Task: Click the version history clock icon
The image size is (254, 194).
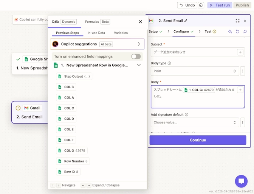Action: (x=201, y=5)
